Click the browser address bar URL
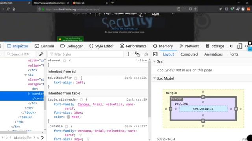Screen dimensions: 252x141 click(x=72, y=9)
